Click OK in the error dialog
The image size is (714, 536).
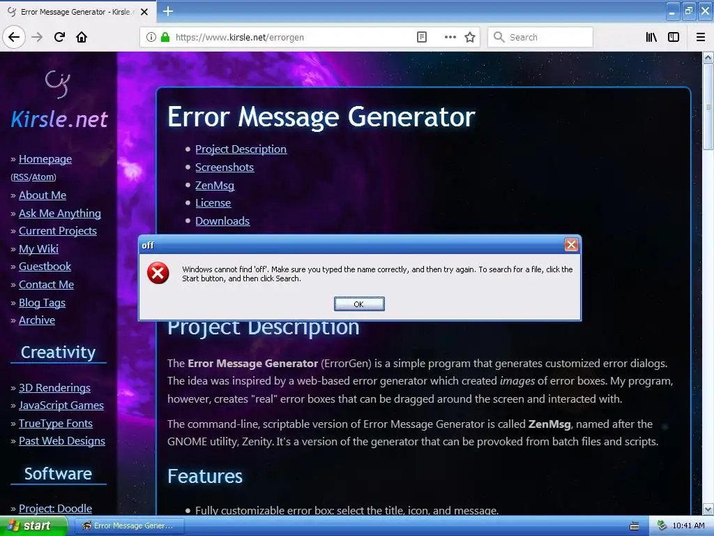point(359,304)
